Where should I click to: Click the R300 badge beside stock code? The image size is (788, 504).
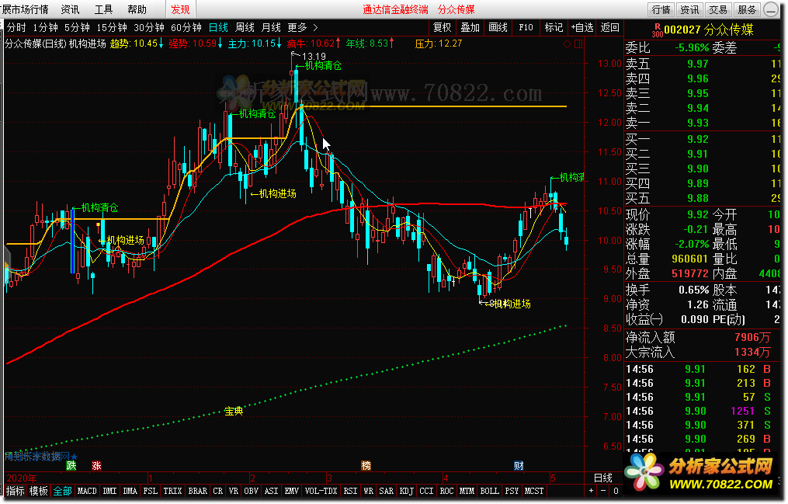click(657, 30)
